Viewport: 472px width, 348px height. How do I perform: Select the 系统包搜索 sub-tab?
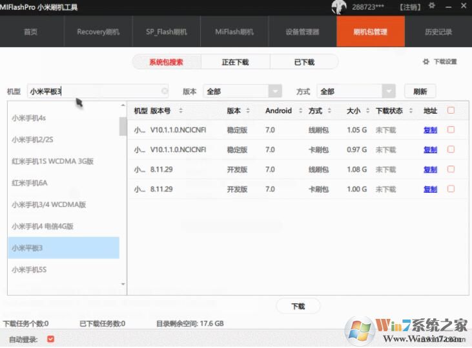tap(167, 62)
